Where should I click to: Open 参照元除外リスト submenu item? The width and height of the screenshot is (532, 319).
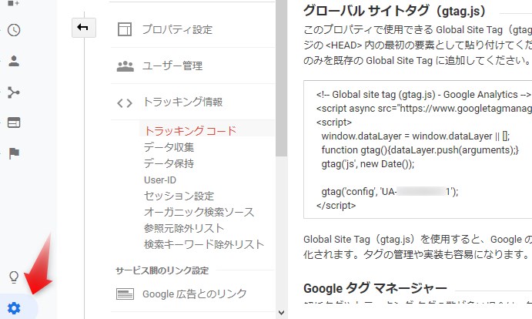click(184, 228)
